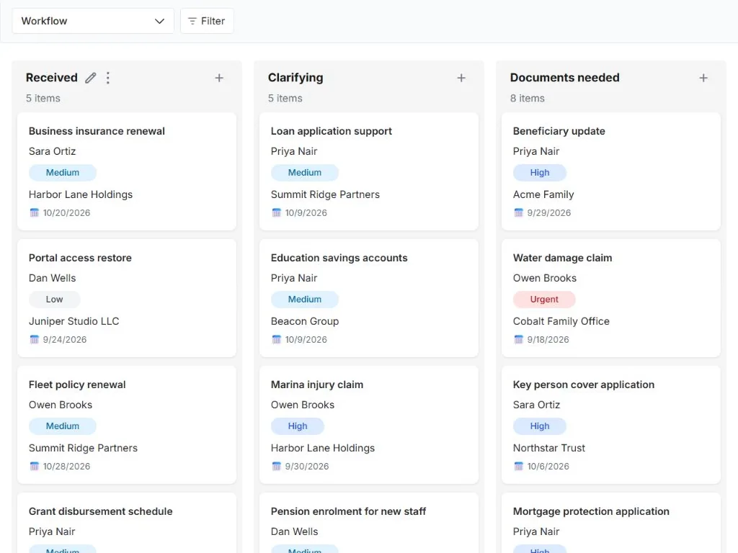The height and width of the screenshot is (553, 738).
Task: Click the calendar icon beside 10/20/2026
Action: [35, 212]
